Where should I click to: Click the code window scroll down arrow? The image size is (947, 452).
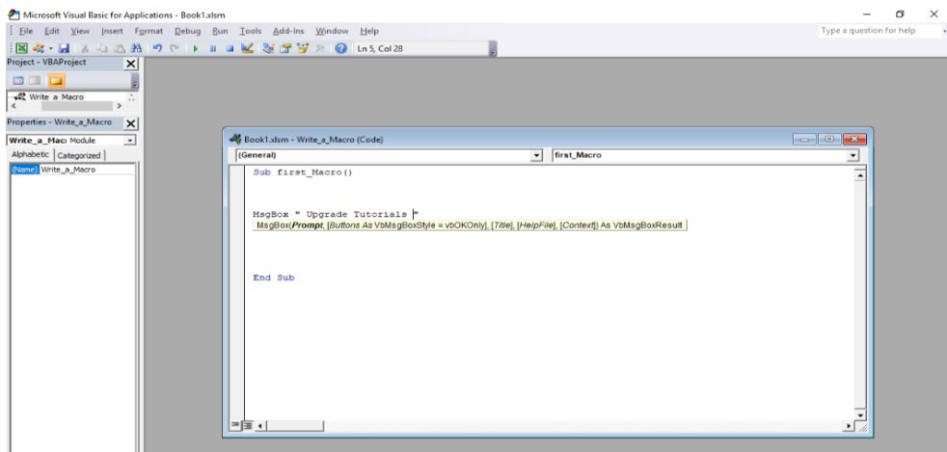(x=860, y=414)
